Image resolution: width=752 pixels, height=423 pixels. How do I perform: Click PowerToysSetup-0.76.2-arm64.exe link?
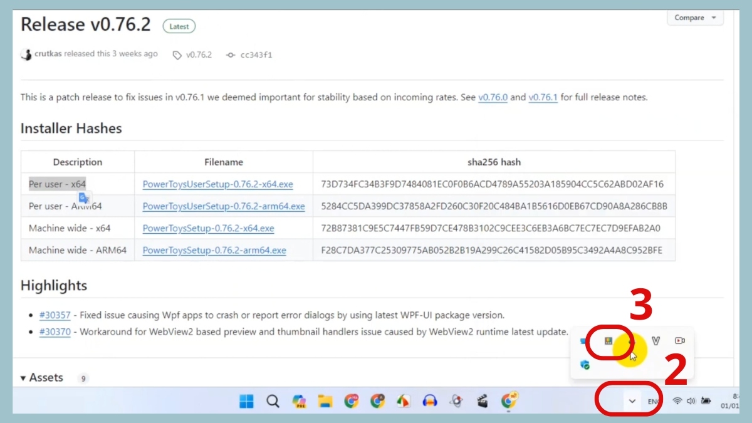click(x=214, y=250)
